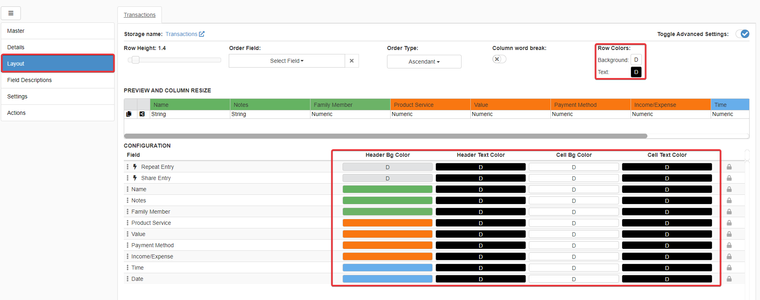
Task: Click lightning bolt icon beside Repeat Entry
Action: [135, 167]
